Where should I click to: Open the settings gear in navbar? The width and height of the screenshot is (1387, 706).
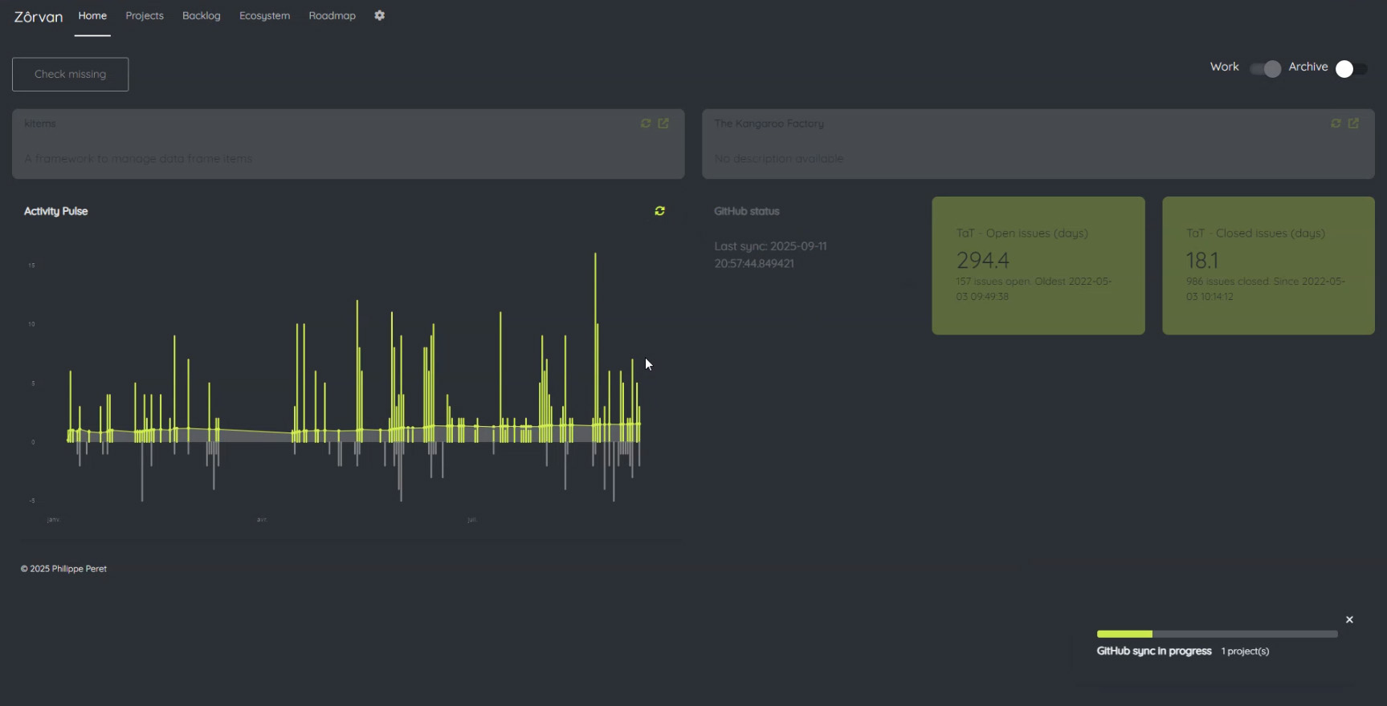click(379, 15)
